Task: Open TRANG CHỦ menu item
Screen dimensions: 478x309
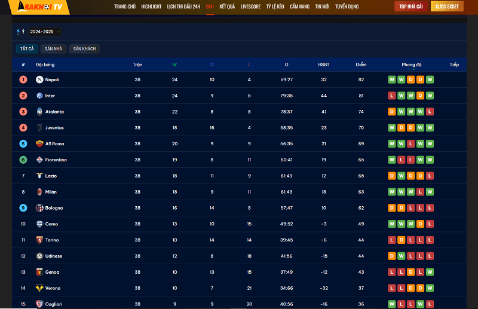Action: 125,7
